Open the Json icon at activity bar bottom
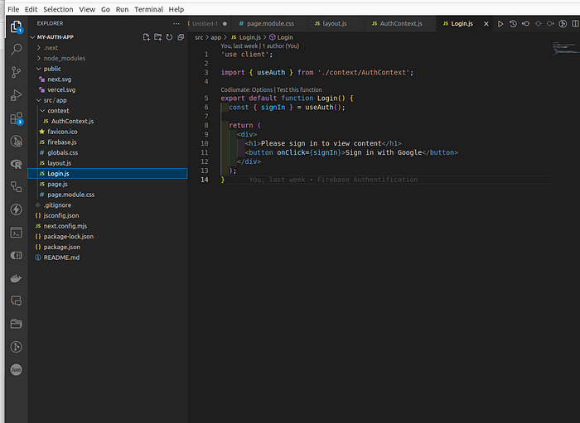This screenshot has height=423, width=580. point(17,369)
